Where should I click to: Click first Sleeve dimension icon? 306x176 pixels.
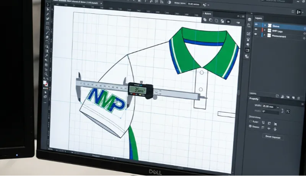coord(263,128)
